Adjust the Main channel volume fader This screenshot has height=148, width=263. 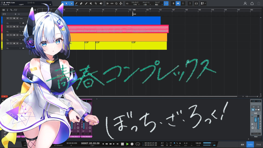point(256,120)
